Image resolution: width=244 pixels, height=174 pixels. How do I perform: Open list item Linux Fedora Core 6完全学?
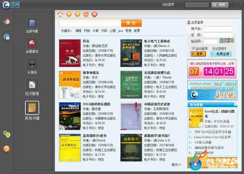click(213, 137)
